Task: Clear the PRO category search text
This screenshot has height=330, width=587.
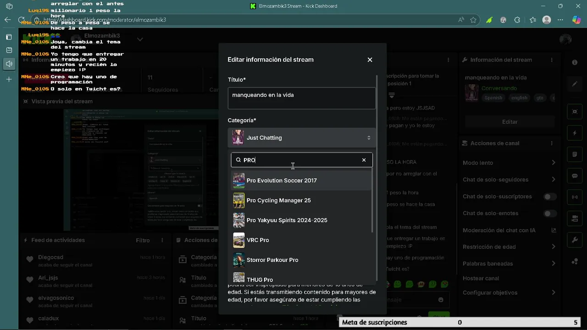Action: point(364,160)
